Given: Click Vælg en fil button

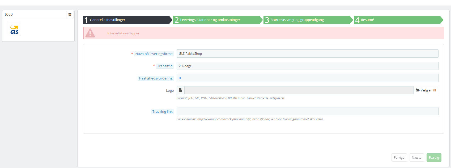Looking at the screenshot, I should click(426, 90).
